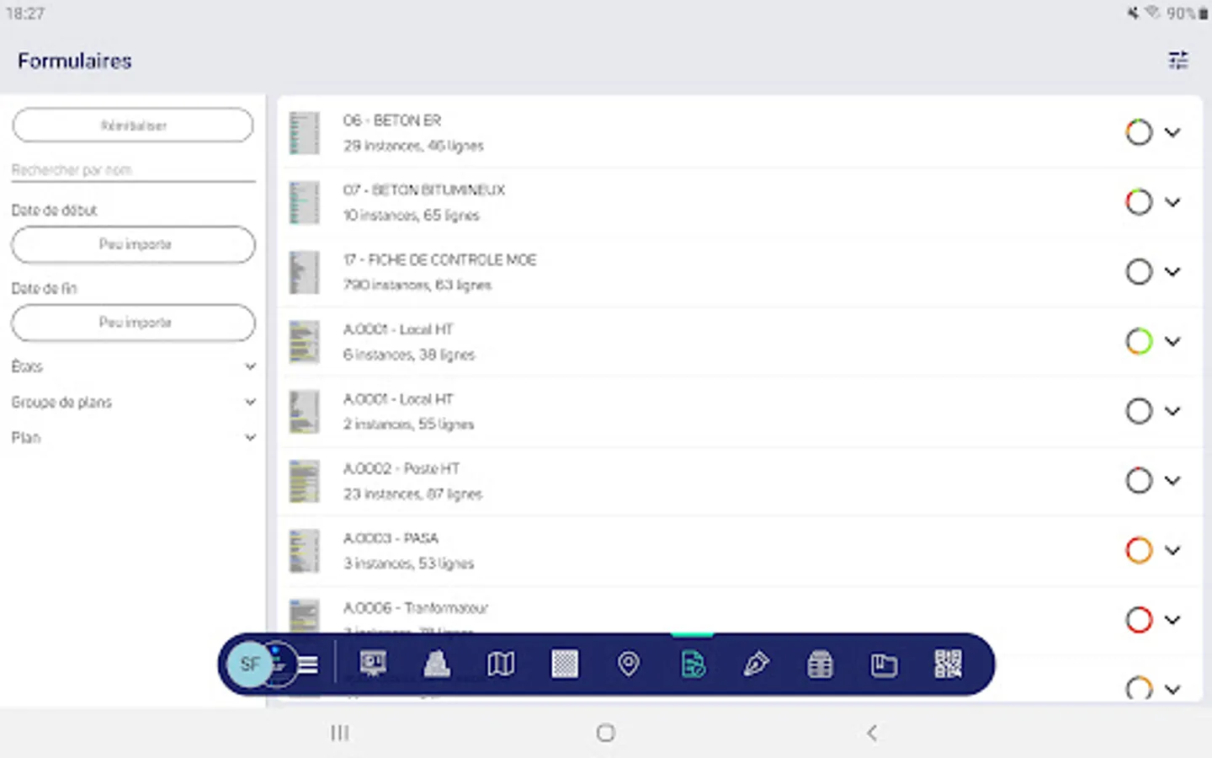Open the grid texture icon in bottom bar
Viewport: 1212px width, 758px height.
(565, 664)
